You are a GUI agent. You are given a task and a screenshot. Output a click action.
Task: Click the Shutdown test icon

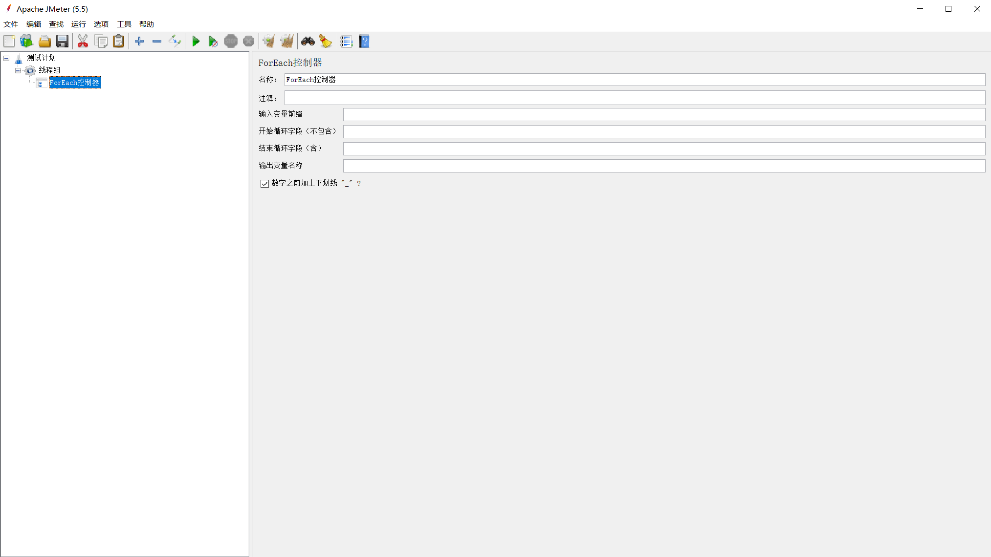248,42
